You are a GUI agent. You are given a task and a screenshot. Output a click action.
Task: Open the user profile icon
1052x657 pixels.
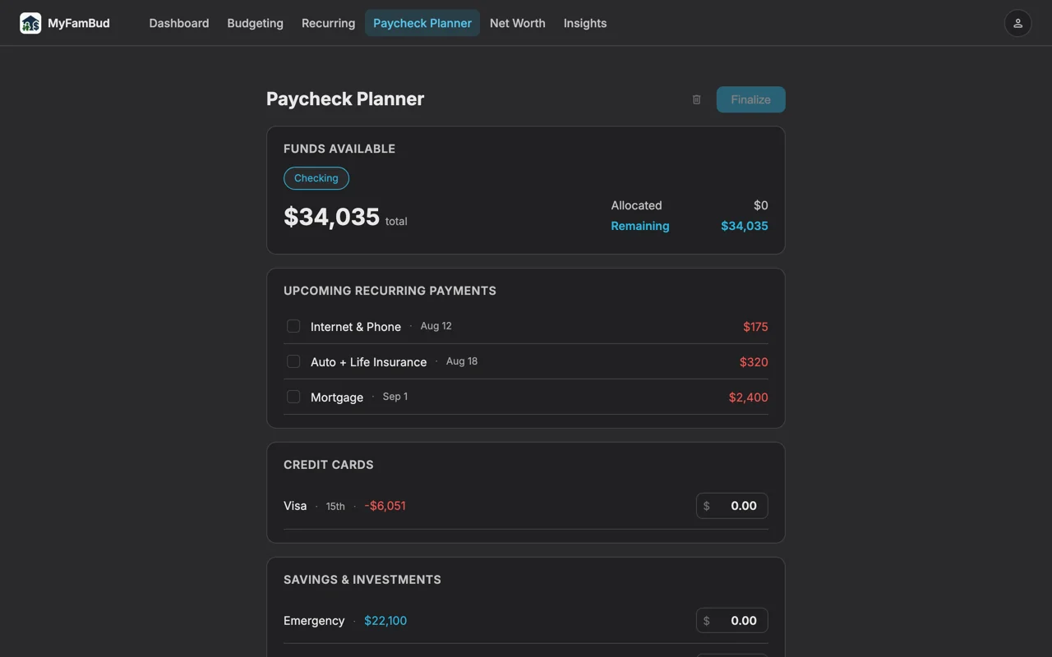[1017, 23]
